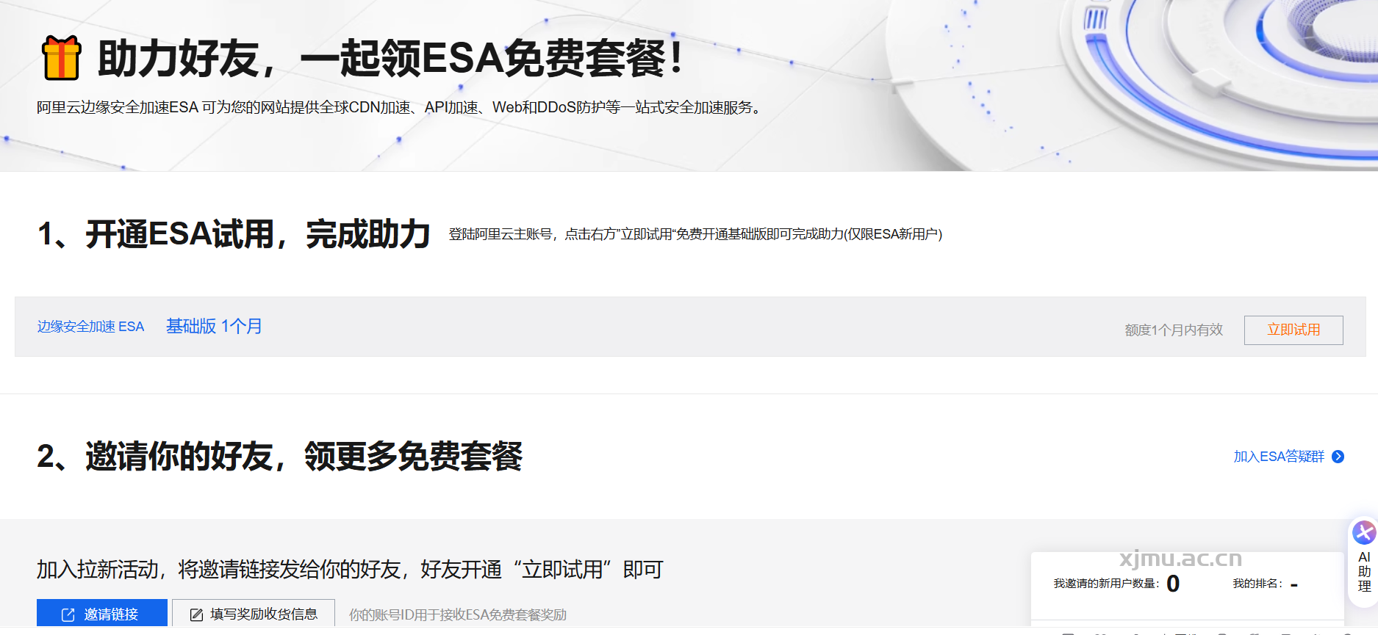The height and width of the screenshot is (635, 1378).
Task: Select the 基础版 1个月 plan link
Action: point(214,327)
